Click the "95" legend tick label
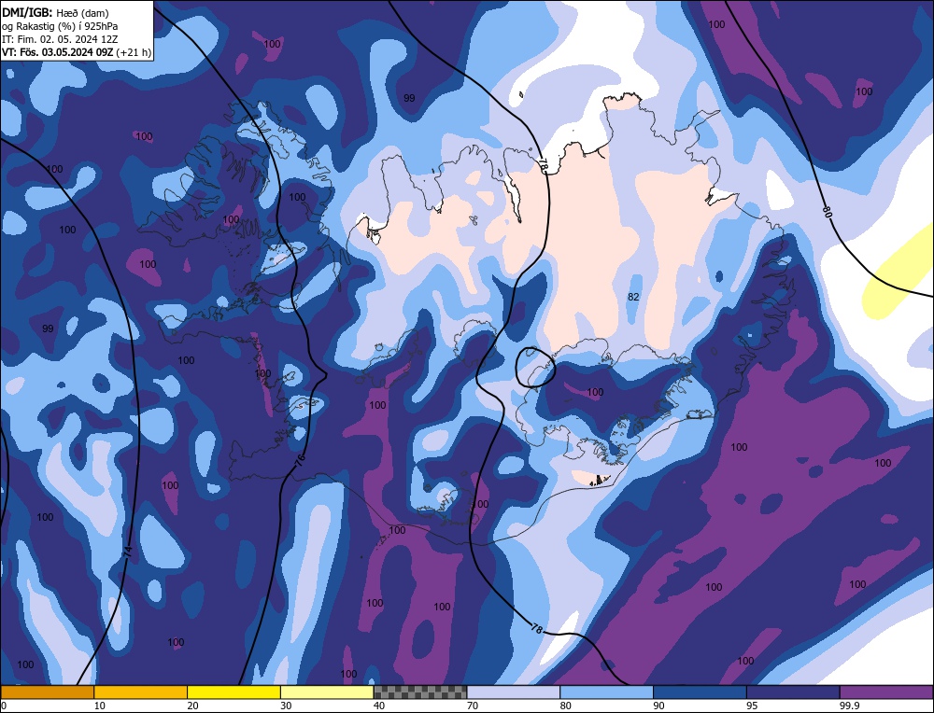The image size is (934, 713). point(752,706)
